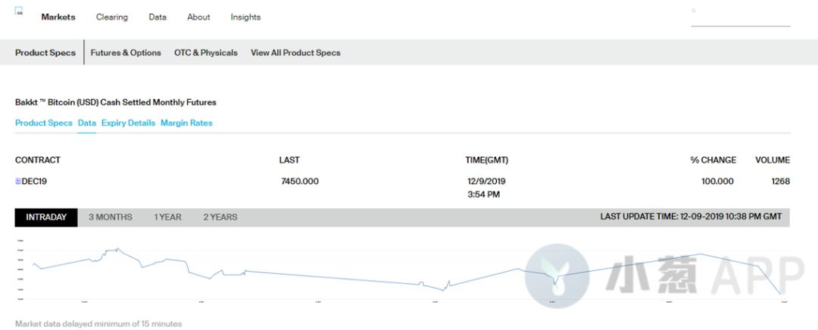Open the Clearing menu

(111, 17)
